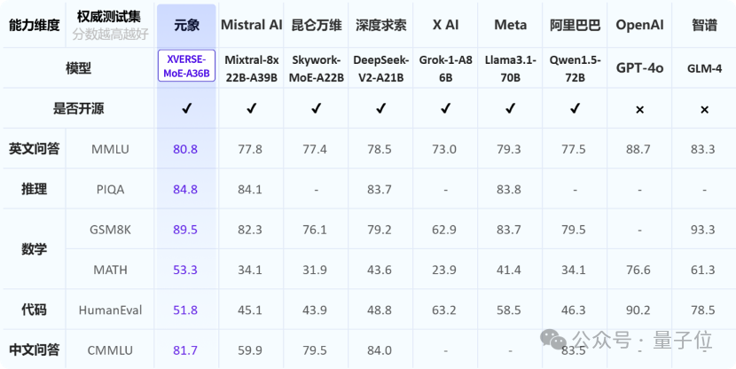Click the OpenAI column header
The height and width of the screenshot is (369, 736).
pyautogui.click(x=639, y=25)
